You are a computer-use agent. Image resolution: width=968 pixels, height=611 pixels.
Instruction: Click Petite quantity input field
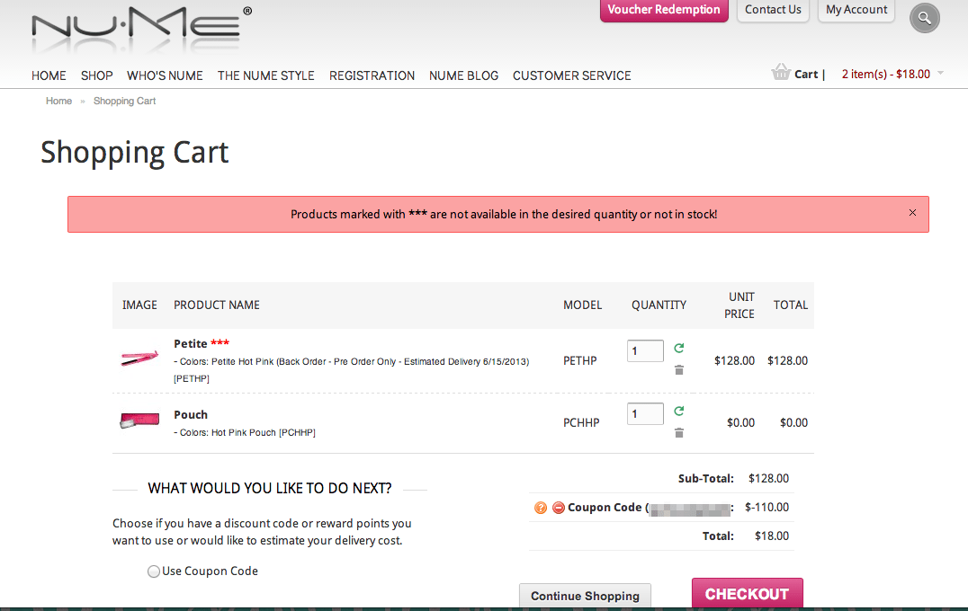click(x=645, y=350)
